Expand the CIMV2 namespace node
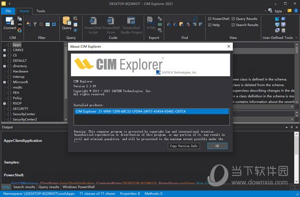 pos(5,50)
